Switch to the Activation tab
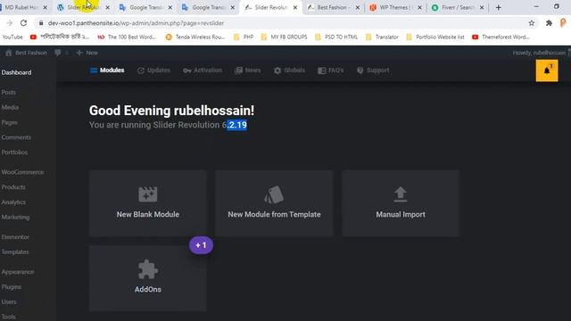Image resolution: width=571 pixels, height=321 pixels. coord(203,70)
